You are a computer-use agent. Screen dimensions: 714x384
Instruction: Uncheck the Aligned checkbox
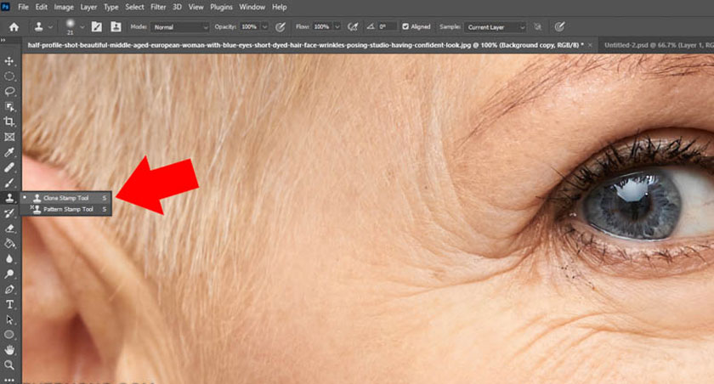coord(405,26)
